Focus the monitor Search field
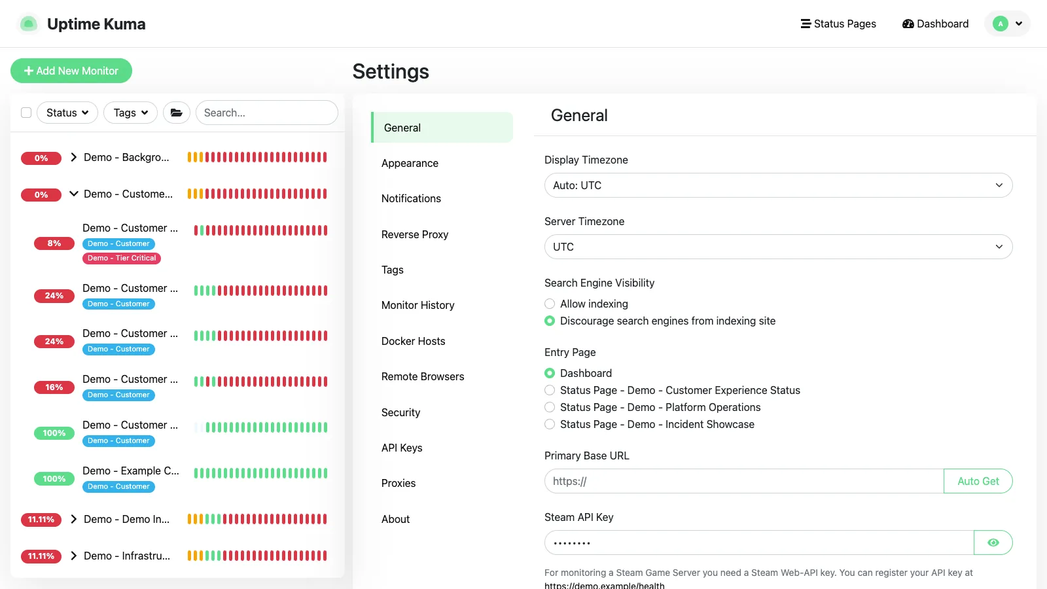 tap(267, 113)
